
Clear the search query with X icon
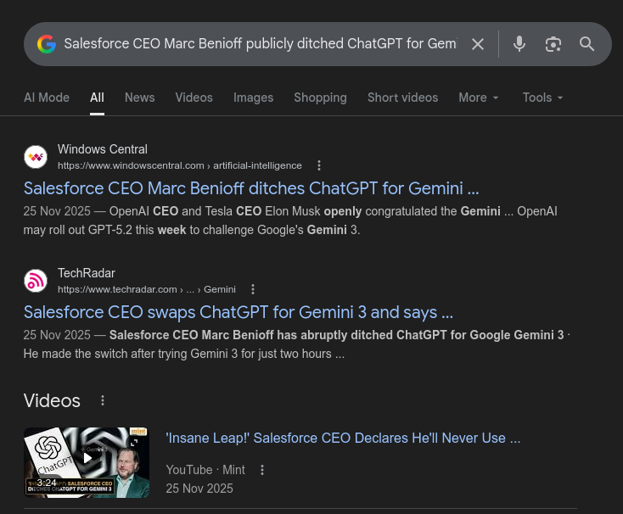(x=478, y=44)
